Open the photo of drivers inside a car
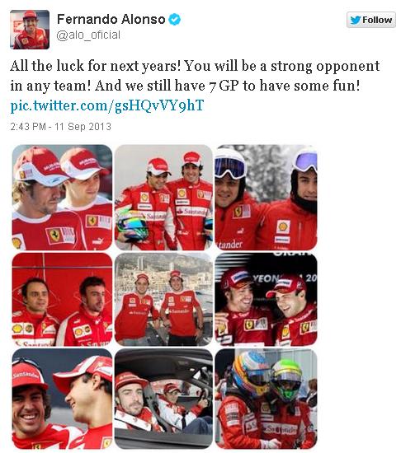The width and height of the screenshot is (401, 453). tap(163, 399)
